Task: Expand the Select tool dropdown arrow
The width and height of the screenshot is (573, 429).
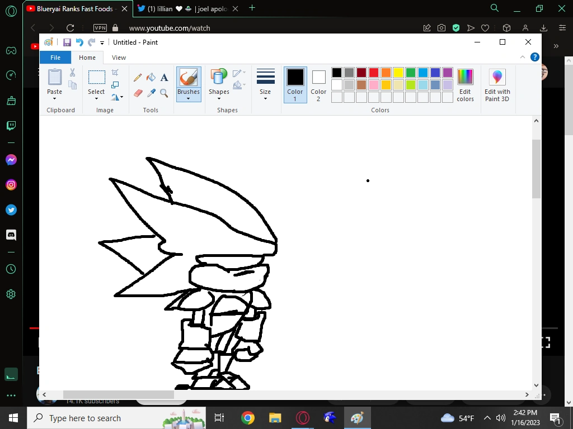Action: [96, 99]
